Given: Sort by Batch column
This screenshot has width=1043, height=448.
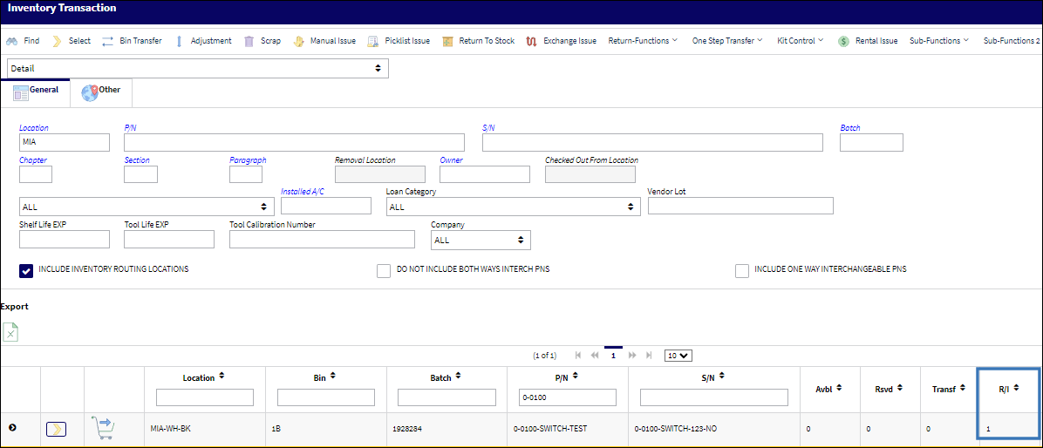Looking at the screenshot, I should pyautogui.click(x=458, y=377).
